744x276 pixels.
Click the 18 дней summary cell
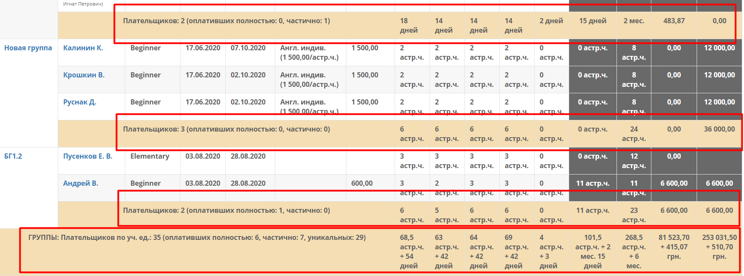coord(409,25)
